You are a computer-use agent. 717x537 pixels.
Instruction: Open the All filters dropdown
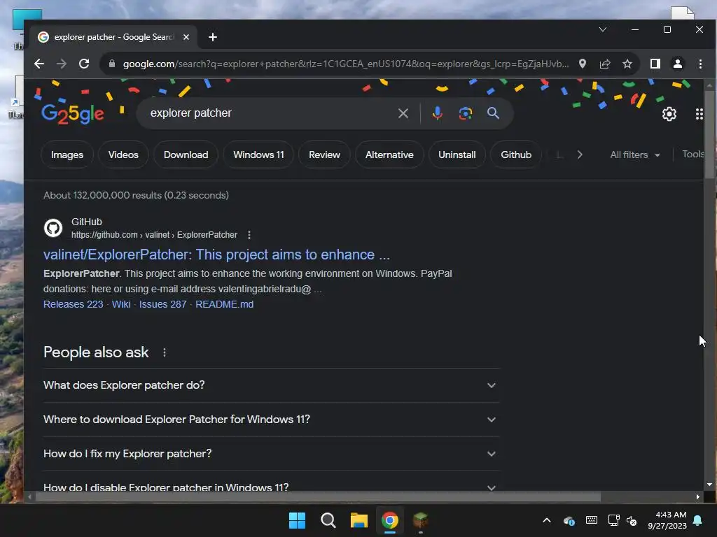point(634,155)
